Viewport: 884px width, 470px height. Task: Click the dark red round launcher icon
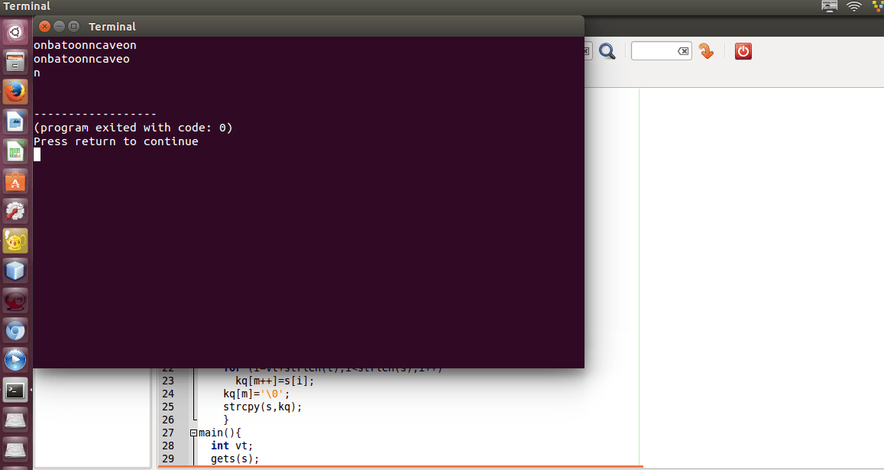15,300
